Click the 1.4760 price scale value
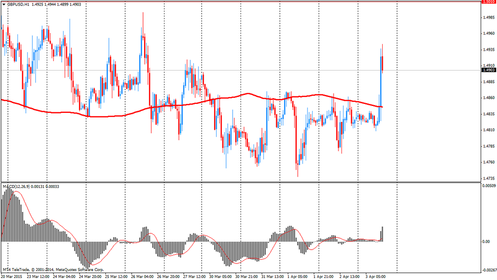This screenshot has height=280, width=497. point(488,162)
